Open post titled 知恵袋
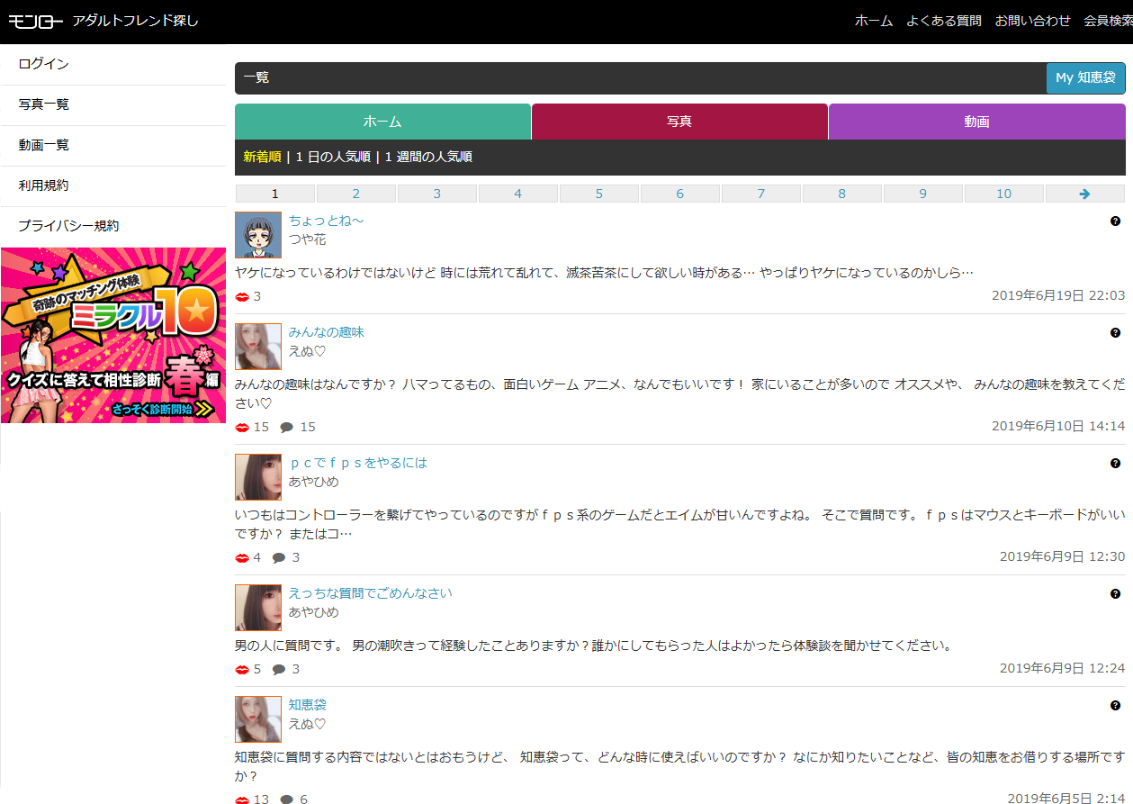Image resolution: width=1133 pixels, height=804 pixels. click(x=308, y=705)
